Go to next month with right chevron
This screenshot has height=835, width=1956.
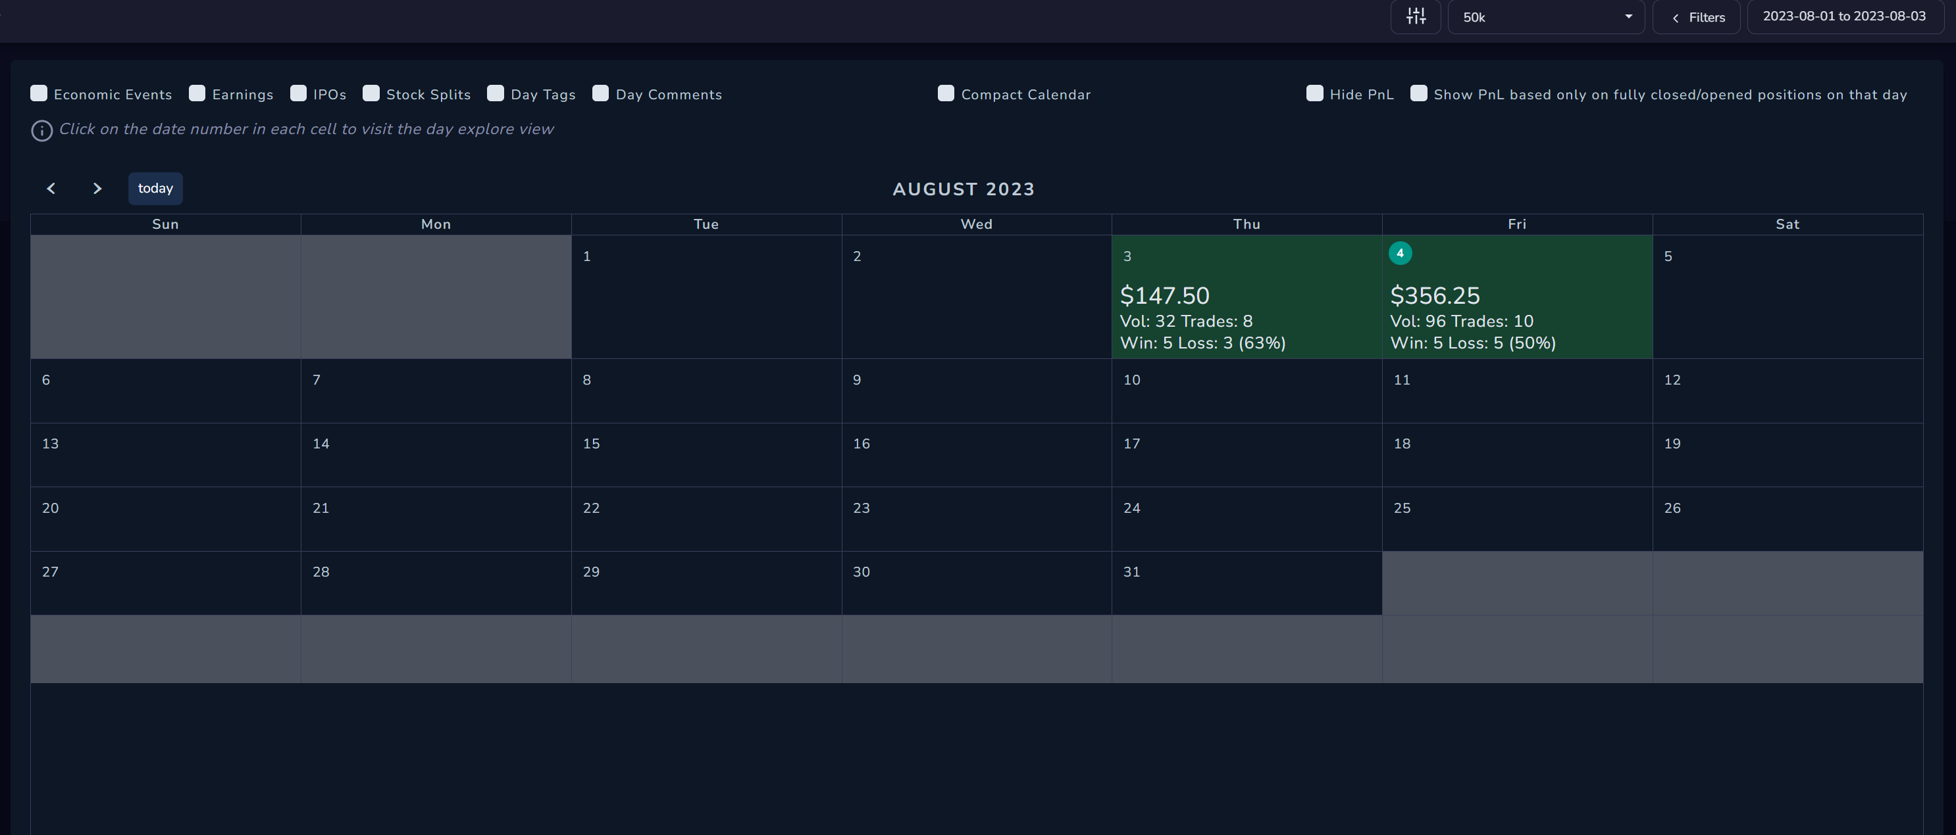97,188
